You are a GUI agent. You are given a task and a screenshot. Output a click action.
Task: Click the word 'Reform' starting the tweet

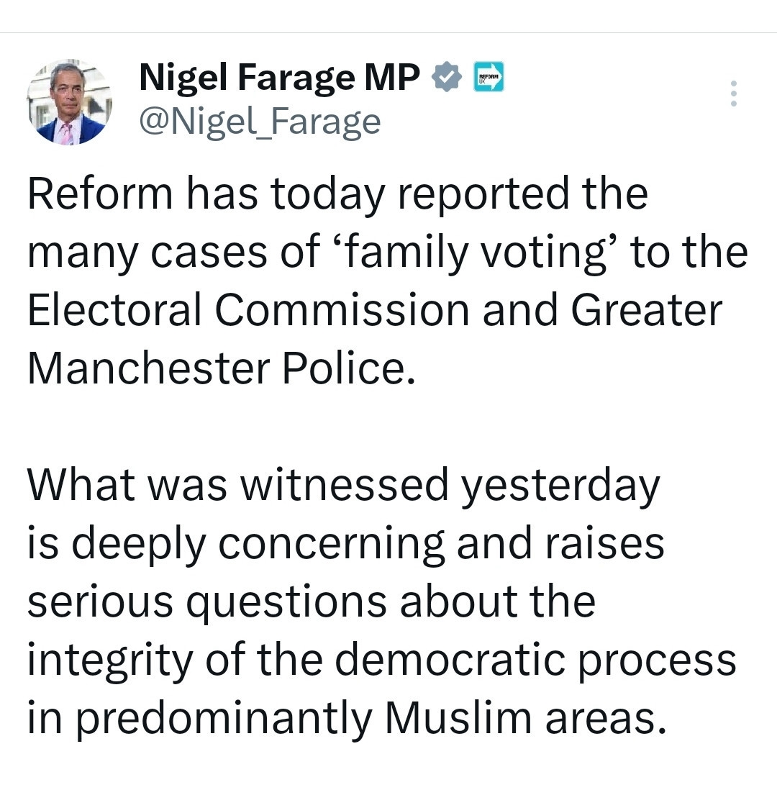pyautogui.click(x=100, y=194)
